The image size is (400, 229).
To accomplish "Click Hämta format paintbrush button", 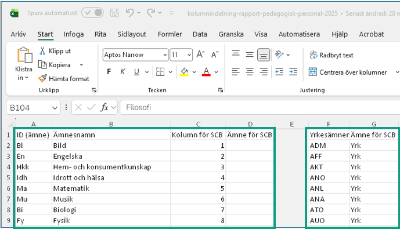I will pos(64,78).
